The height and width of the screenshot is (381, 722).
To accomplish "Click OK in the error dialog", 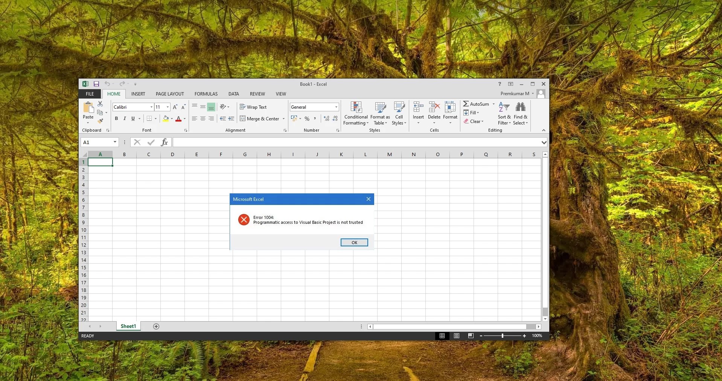I will coord(354,243).
